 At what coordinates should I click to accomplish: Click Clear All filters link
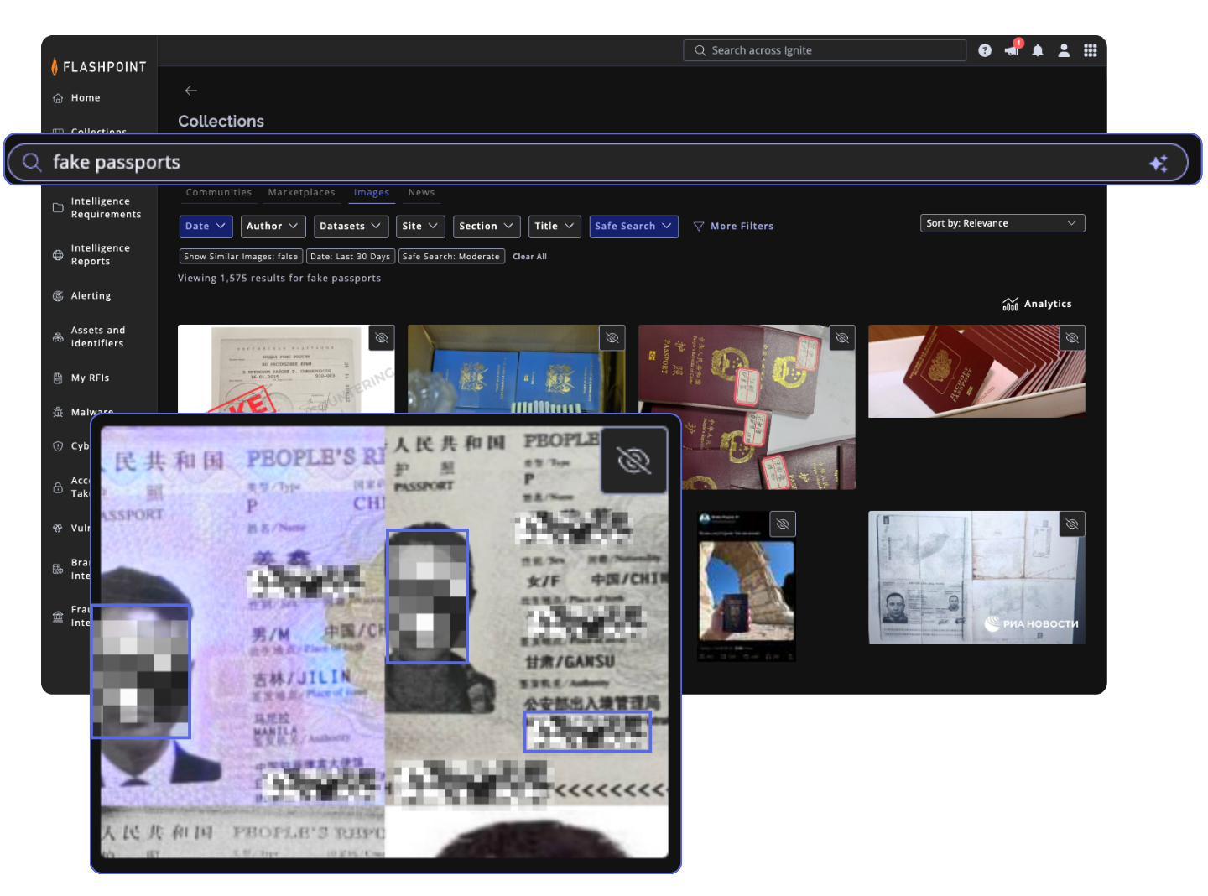click(529, 257)
